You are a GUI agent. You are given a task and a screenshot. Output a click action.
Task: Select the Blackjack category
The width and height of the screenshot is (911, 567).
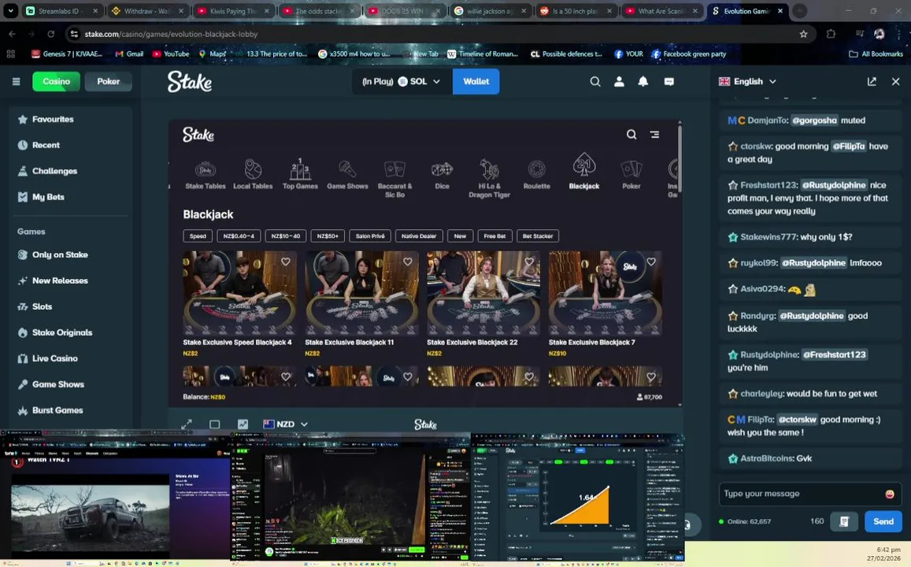pos(584,172)
